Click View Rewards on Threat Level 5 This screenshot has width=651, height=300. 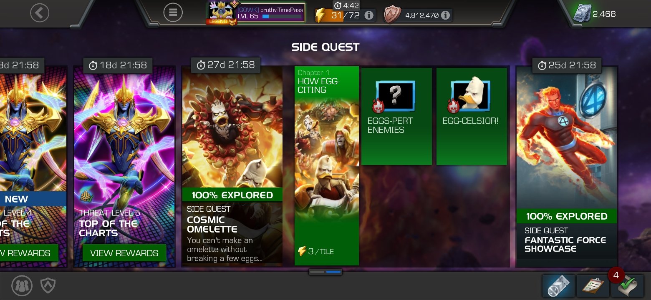click(x=124, y=253)
